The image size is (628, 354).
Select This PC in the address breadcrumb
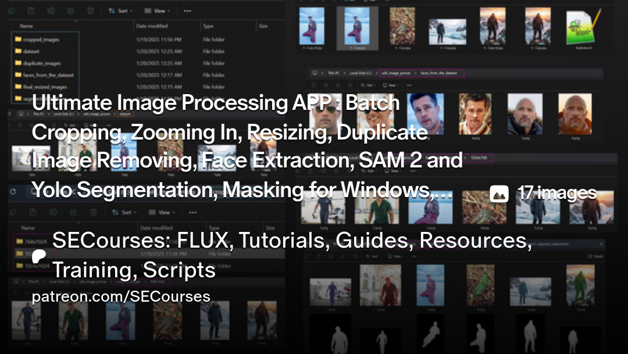[334, 72]
